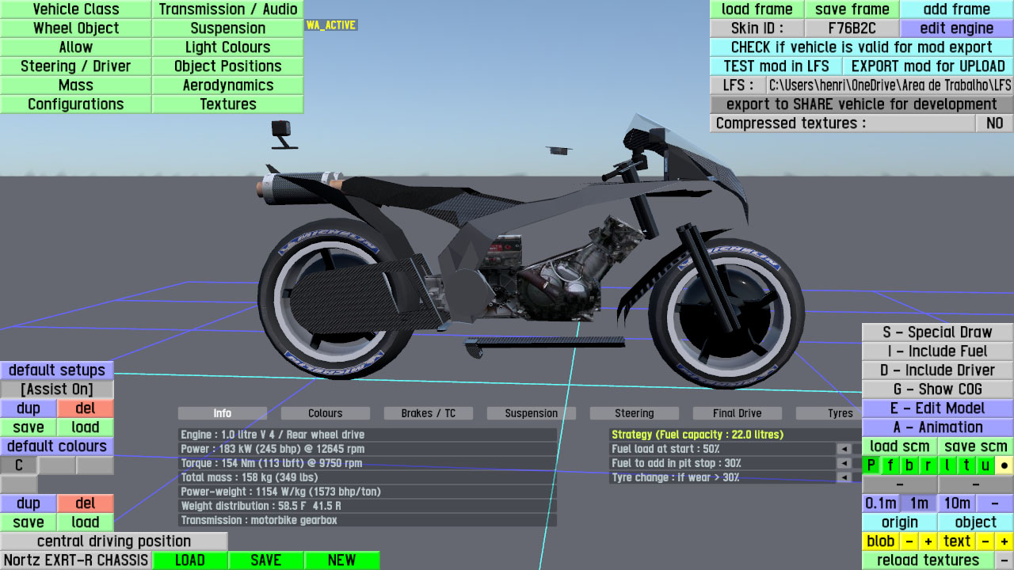Image resolution: width=1014 pixels, height=570 pixels.
Task: Delete setup with del under default setups
Action: coord(86,408)
